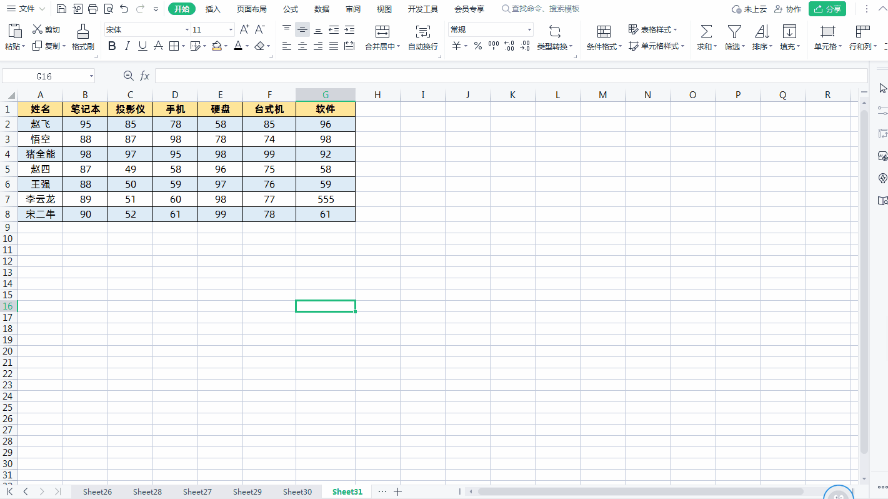Expand the font color dropdown arrow

click(247, 46)
